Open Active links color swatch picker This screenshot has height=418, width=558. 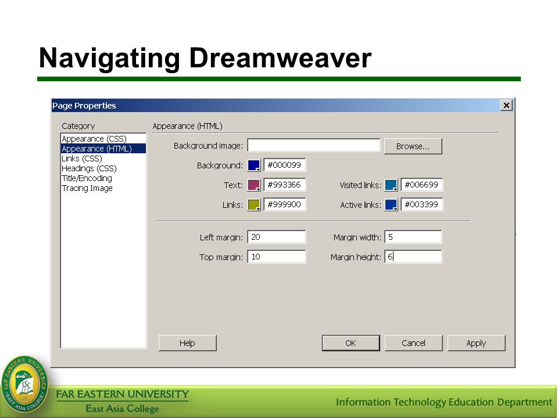pos(391,205)
